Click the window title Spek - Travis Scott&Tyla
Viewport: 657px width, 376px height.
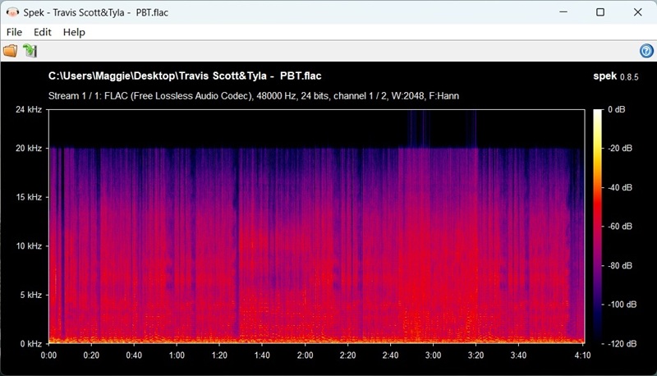tap(95, 12)
